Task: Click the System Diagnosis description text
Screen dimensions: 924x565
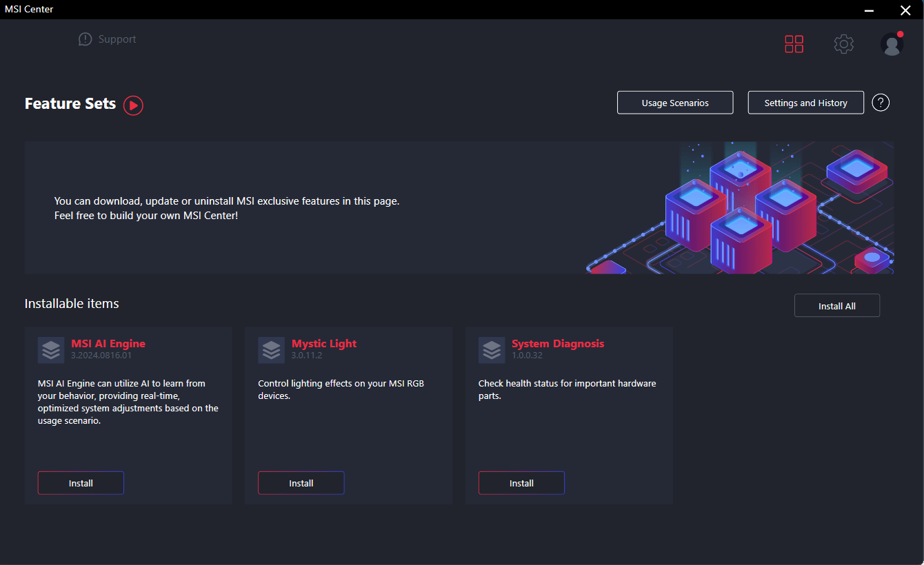Action: coord(568,389)
